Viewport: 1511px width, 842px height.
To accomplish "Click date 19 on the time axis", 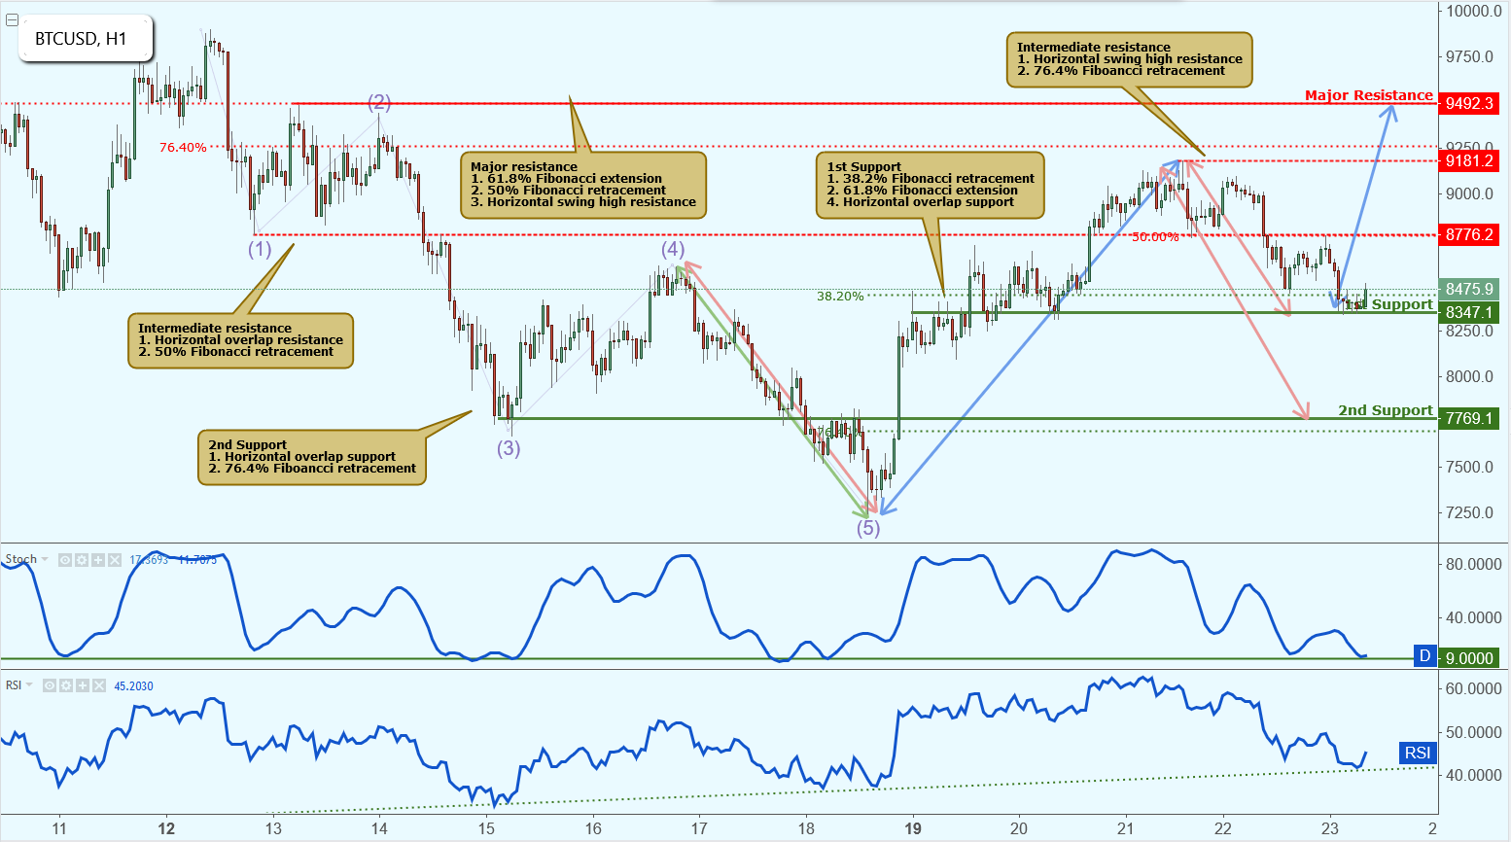I will pyautogui.click(x=912, y=828).
